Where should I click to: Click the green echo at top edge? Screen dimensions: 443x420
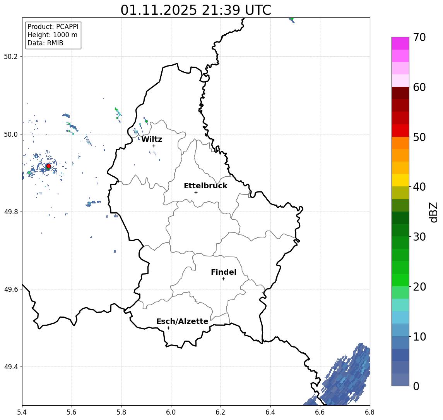[292, 20]
